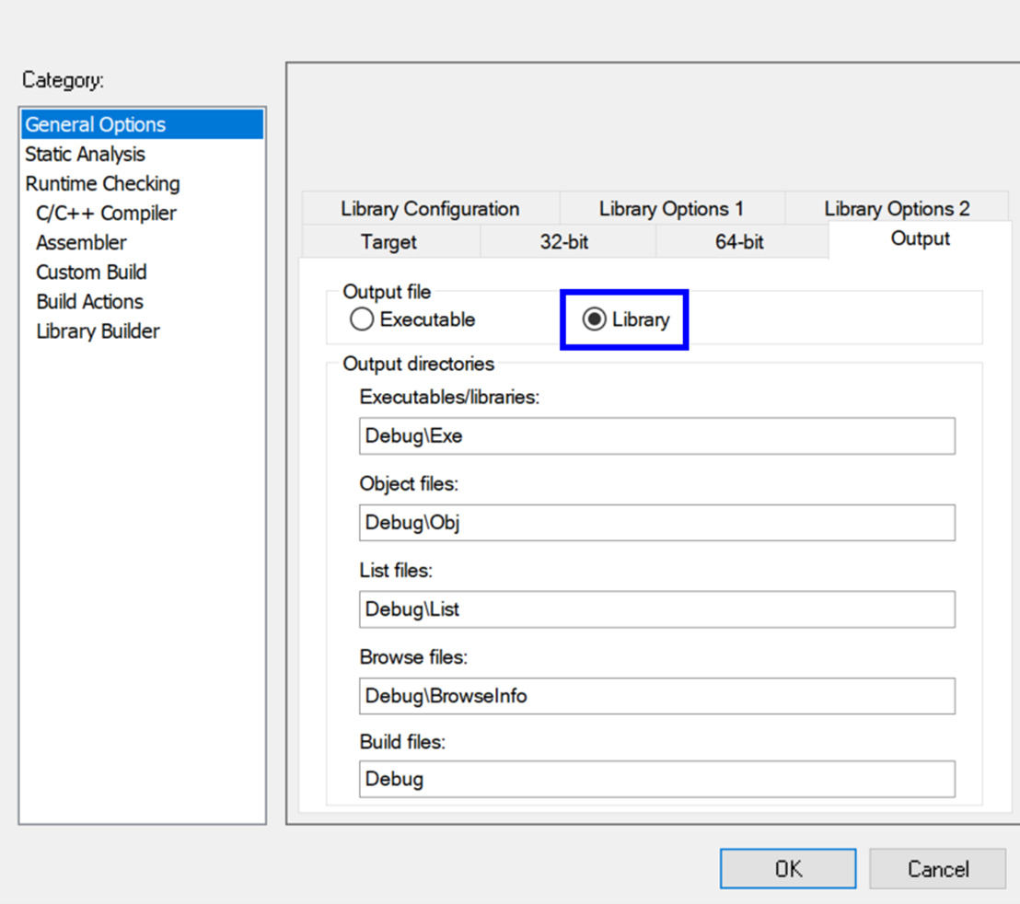Select C/C++ Compiler category
This screenshot has height=904, width=1020.
coord(143,214)
